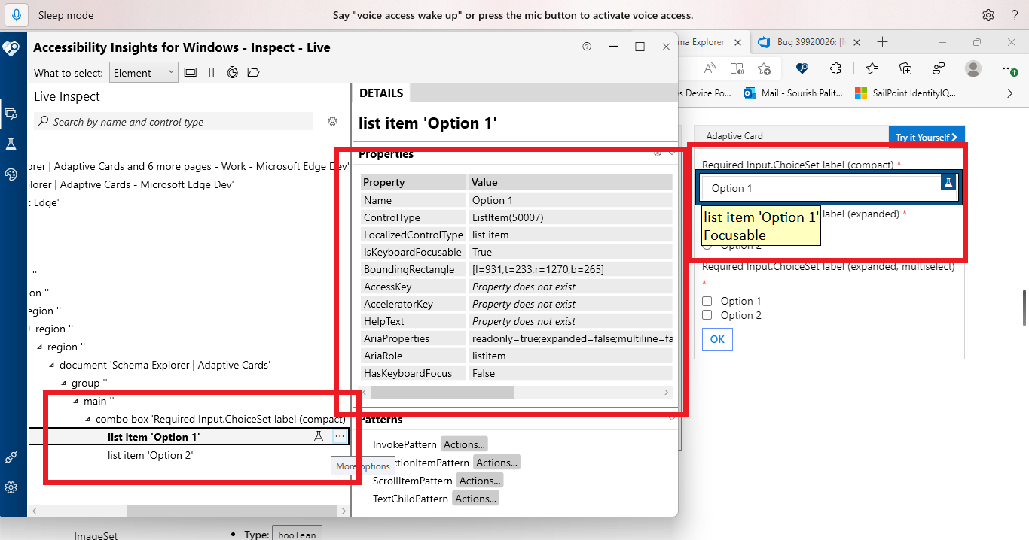
Task: Check the Option 1 checkbox in Adaptive Card
Action: tap(707, 300)
